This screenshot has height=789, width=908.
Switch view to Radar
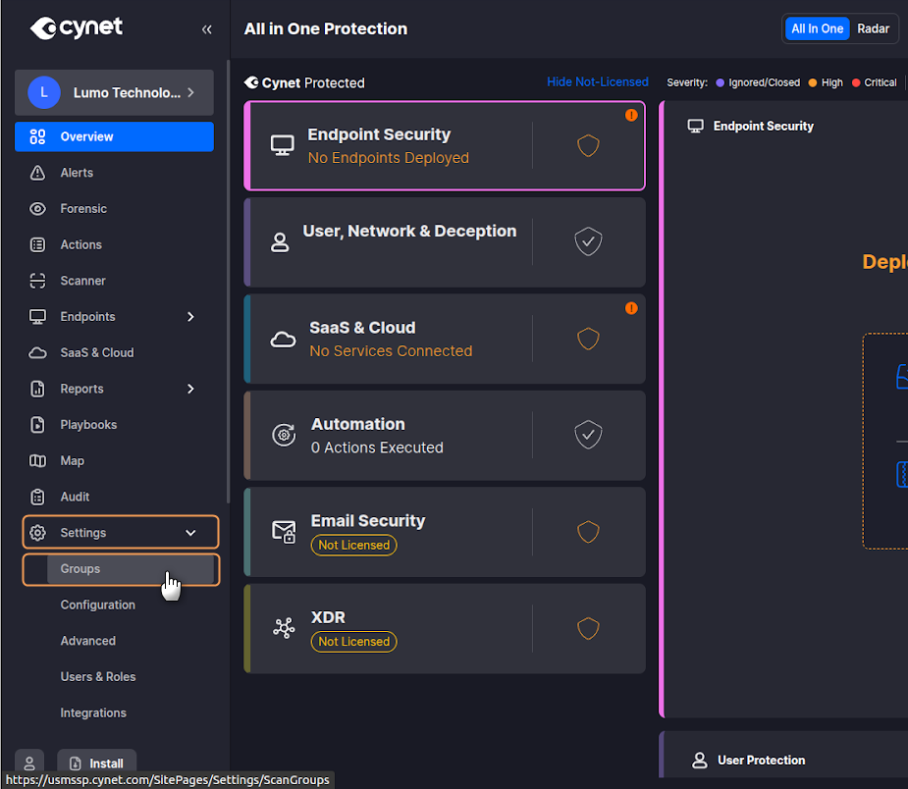873,28
